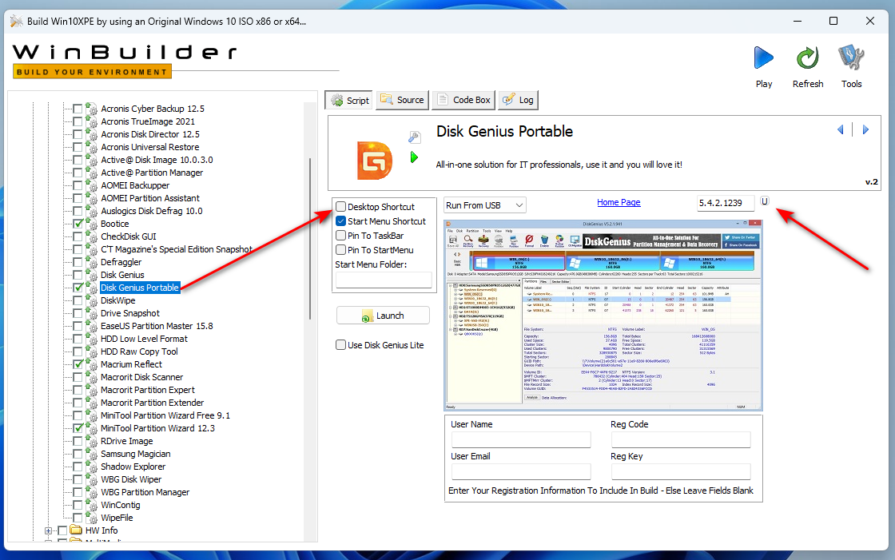Image resolution: width=895 pixels, height=560 pixels.
Task: Click the User Name input field
Action: (x=520, y=439)
